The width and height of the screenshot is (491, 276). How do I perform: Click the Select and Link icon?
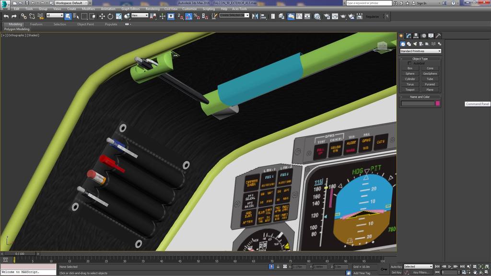23,16
